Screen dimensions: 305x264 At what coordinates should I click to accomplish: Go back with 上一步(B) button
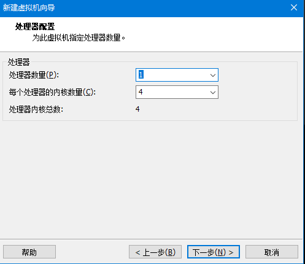[155, 252]
